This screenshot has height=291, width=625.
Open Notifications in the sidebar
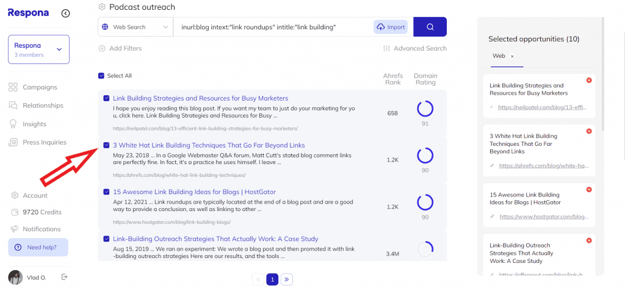(x=36, y=229)
